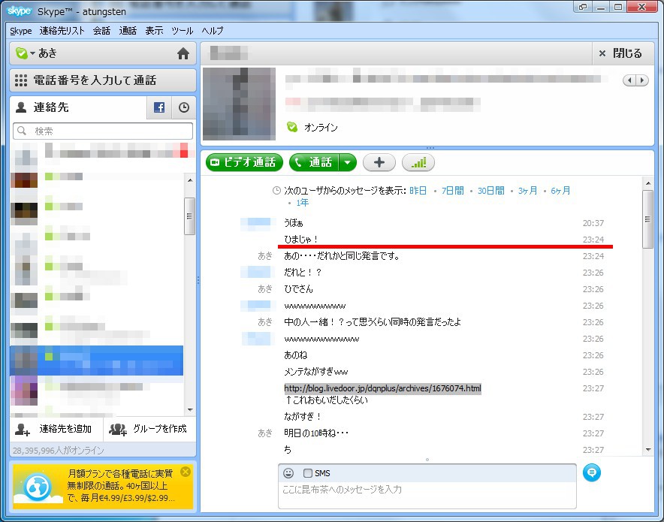Open the Facebook contacts tab
Image resolution: width=664 pixels, height=522 pixels.
click(x=159, y=107)
